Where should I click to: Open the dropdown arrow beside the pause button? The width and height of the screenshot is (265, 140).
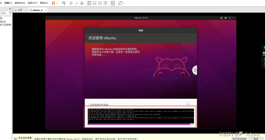pos(57,3)
